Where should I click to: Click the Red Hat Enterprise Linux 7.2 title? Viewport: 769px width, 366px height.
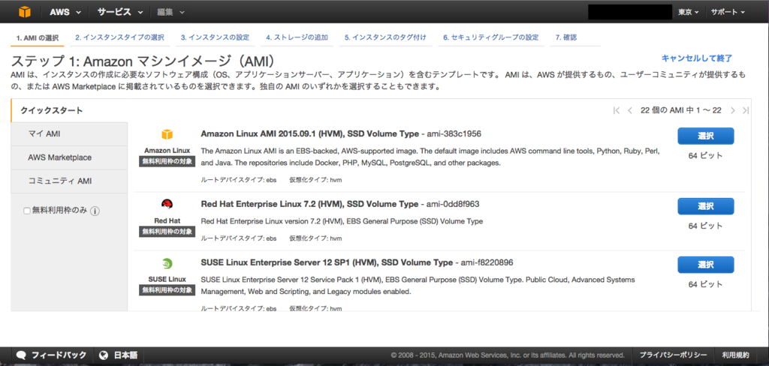(309, 204)
